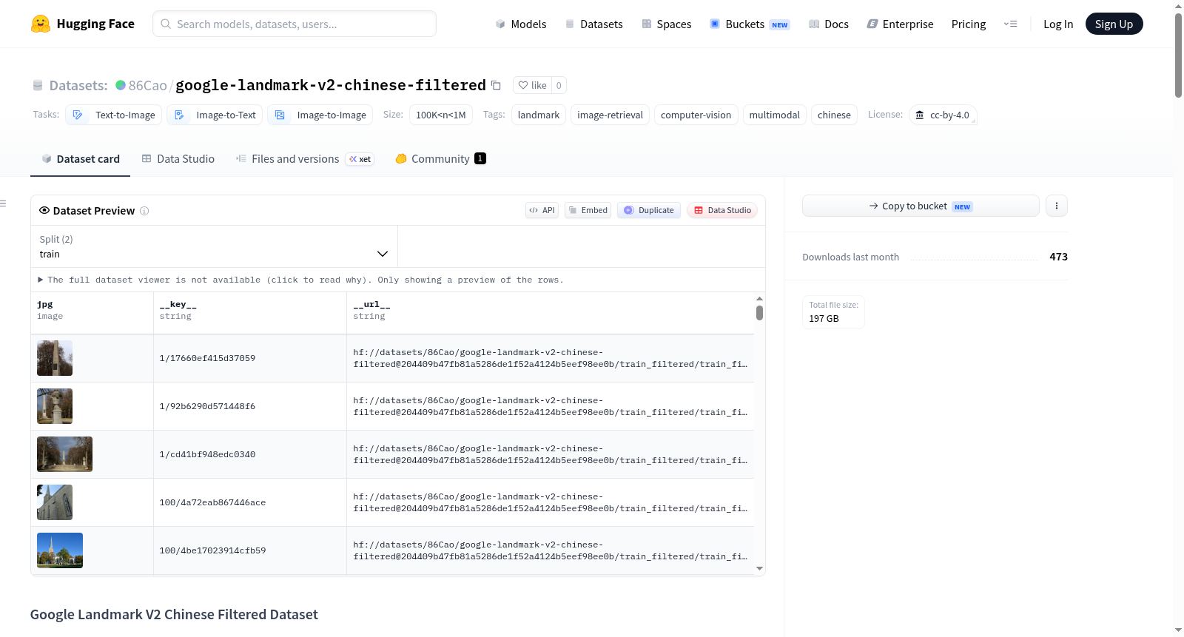The width and height of the screenshot is (1184, 637).
Task: Open the Pricing page
Action: point(969,24)
